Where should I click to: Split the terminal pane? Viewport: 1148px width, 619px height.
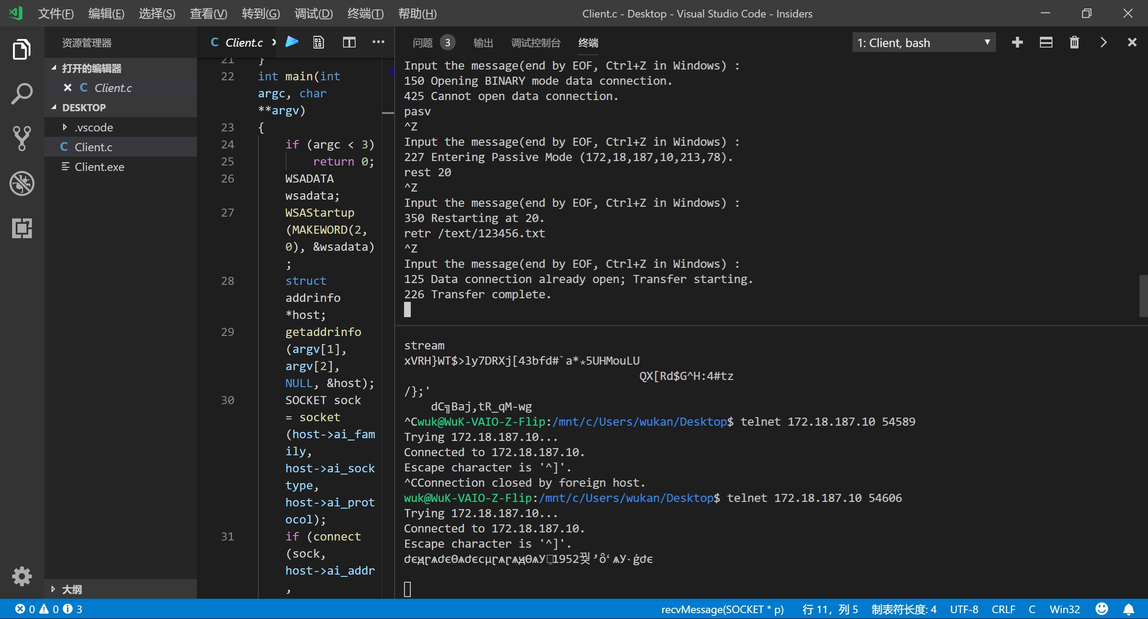1046,43
